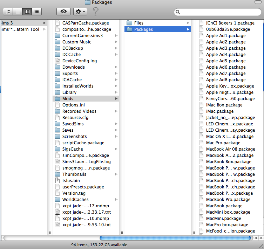
Task: Click the Packages folder icon in title bar
Action: click(x=88, y=2)
